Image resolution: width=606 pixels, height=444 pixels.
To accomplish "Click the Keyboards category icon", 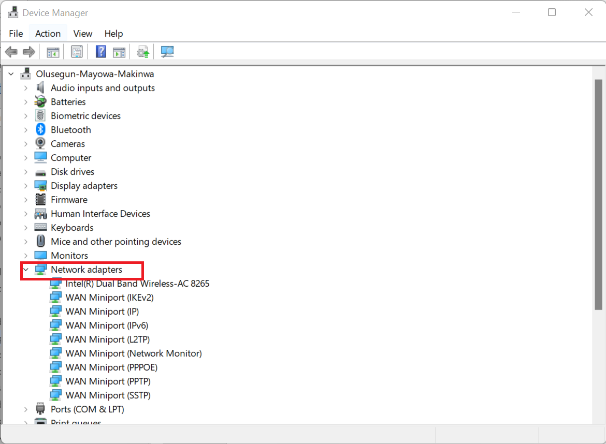I will pyautogui.click(x=40, y=227).
